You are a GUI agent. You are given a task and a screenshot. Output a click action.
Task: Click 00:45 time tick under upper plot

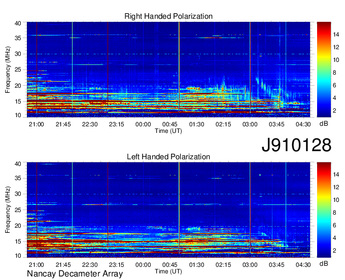(170, 124)
